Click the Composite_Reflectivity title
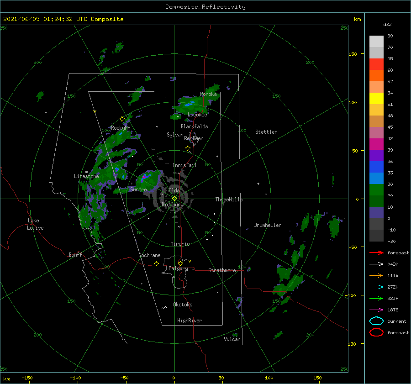Image resolution: width=411 pixels, height=384 pixels. pos(205,7)
